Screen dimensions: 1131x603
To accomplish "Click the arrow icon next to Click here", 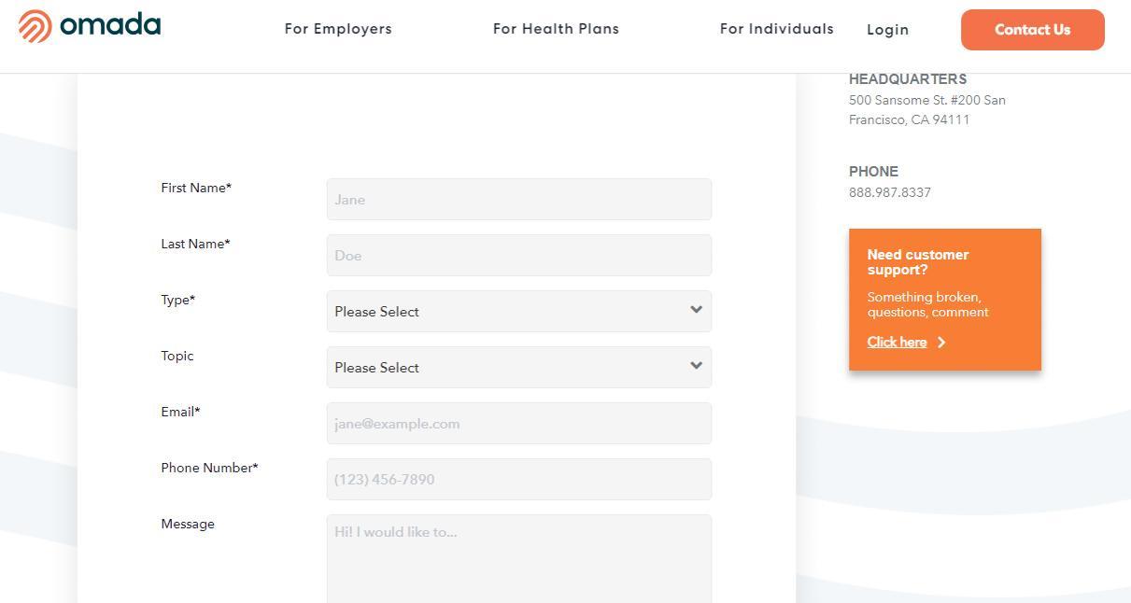I will click(x=940, y=342).
